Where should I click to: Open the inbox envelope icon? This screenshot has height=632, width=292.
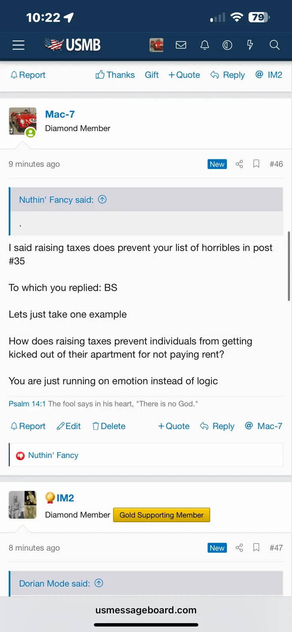(x=181, y=45)
